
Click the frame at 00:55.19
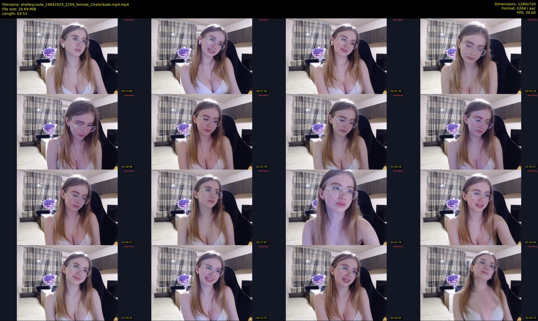(471, 56)
